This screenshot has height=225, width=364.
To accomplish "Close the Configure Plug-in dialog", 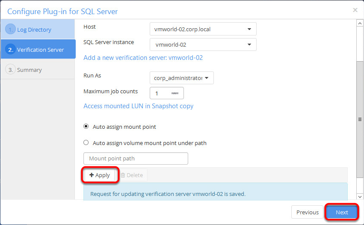I will [355, 10].
